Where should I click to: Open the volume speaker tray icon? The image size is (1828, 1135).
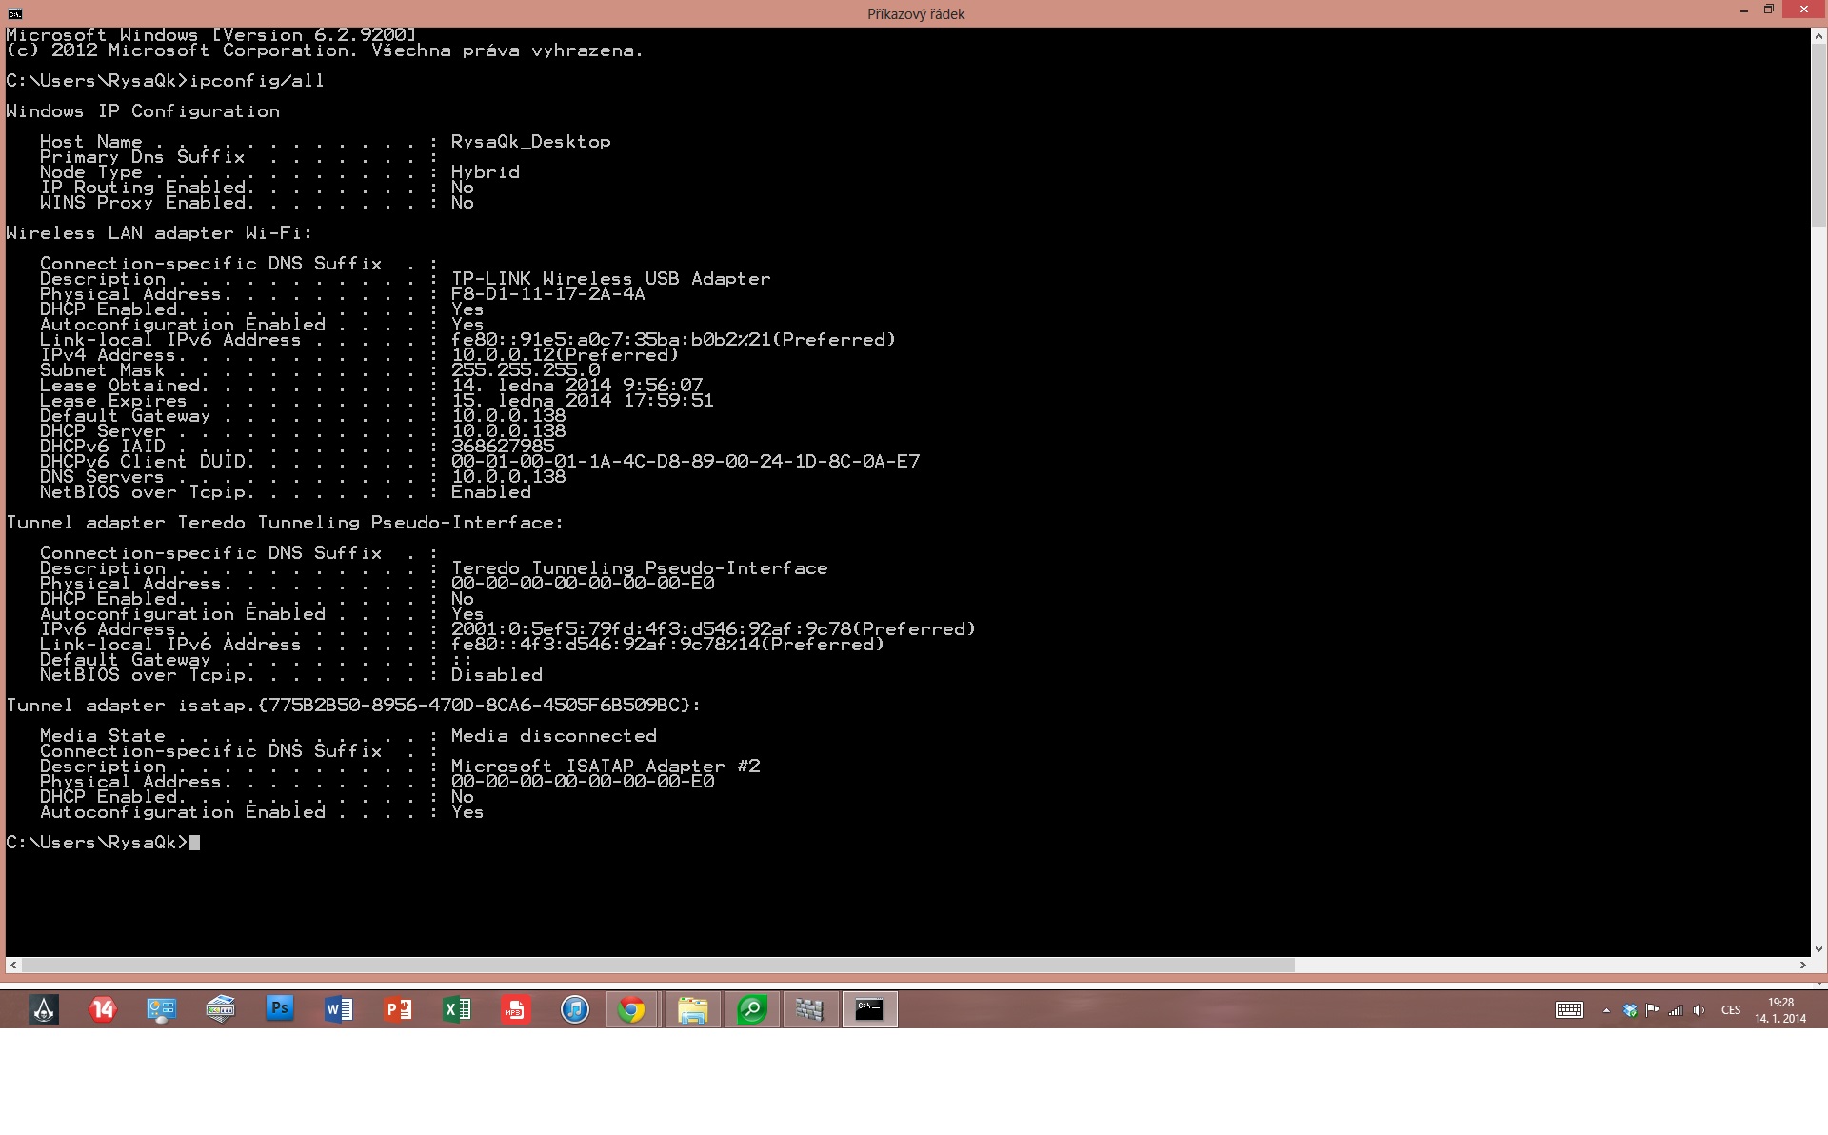click(1699, 1010)
